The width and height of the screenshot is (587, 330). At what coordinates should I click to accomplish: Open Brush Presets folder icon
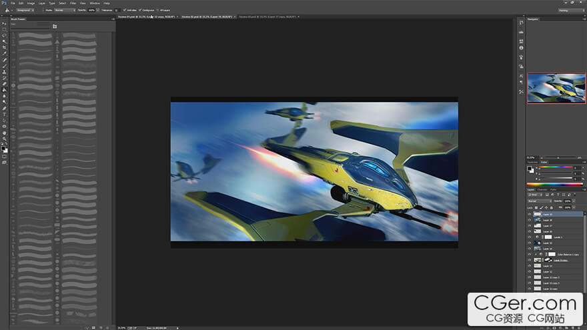[55, 26]
